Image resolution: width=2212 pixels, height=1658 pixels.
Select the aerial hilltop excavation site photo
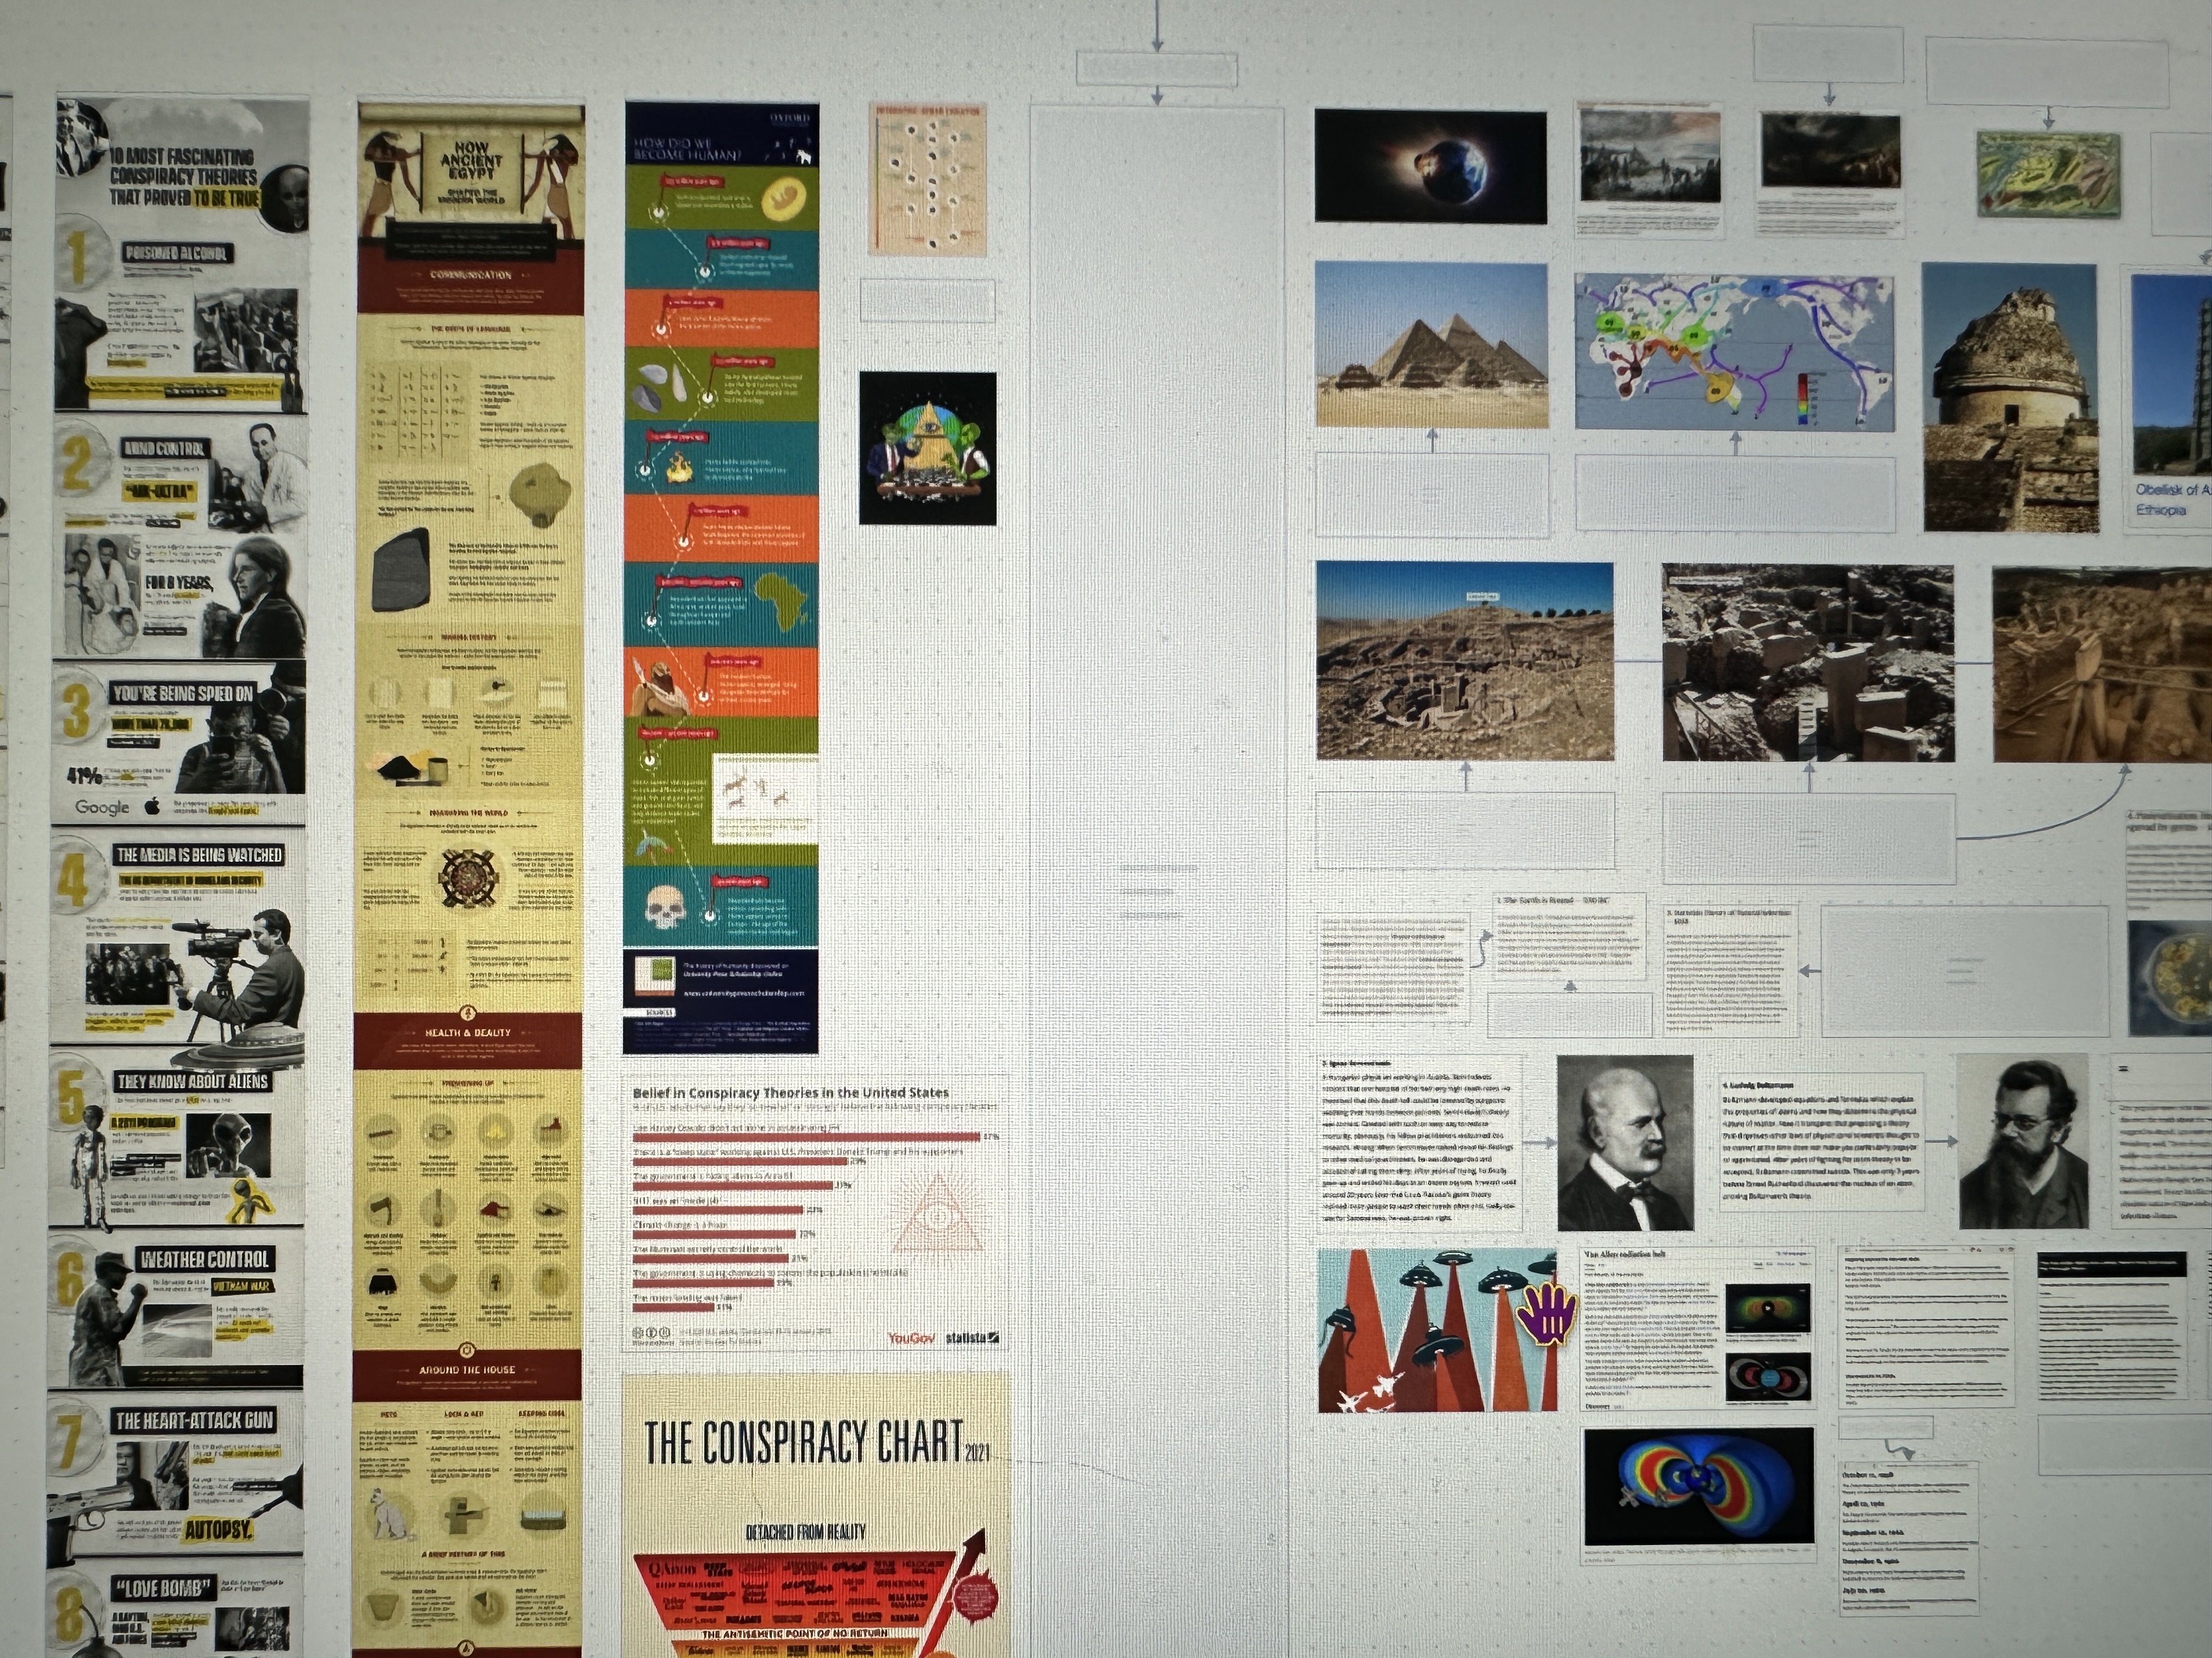(1465, 661)
